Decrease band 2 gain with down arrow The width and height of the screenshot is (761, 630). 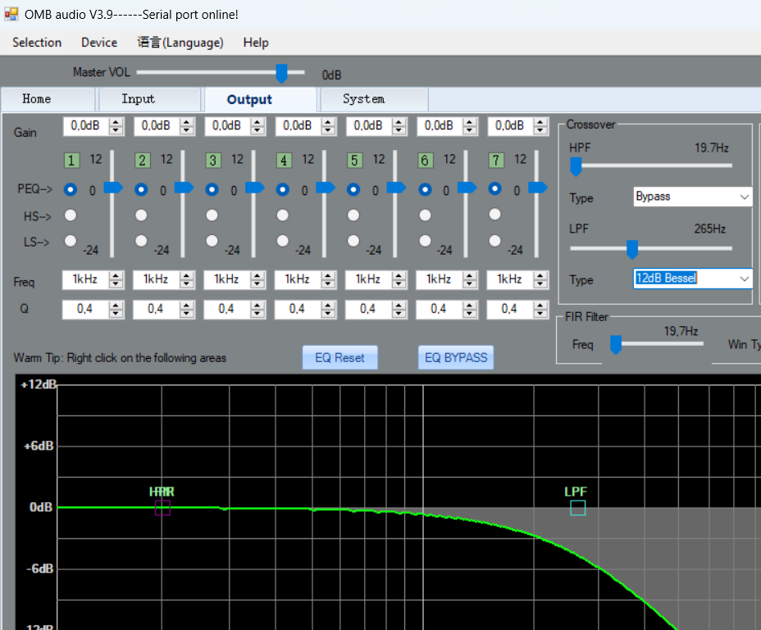pos(187,130)
